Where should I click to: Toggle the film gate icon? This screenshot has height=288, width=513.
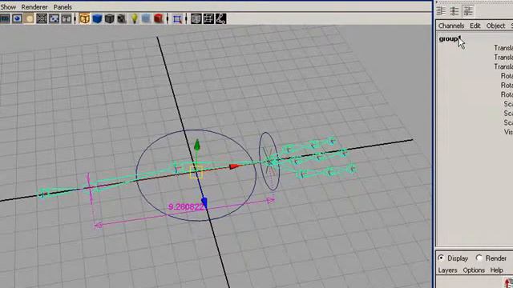click(x=54, y=18)
